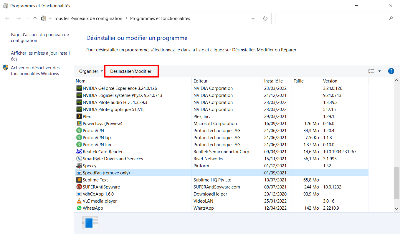
Task: Select the Microsoft Corporation publisher cell
Action: pos(215,124)
